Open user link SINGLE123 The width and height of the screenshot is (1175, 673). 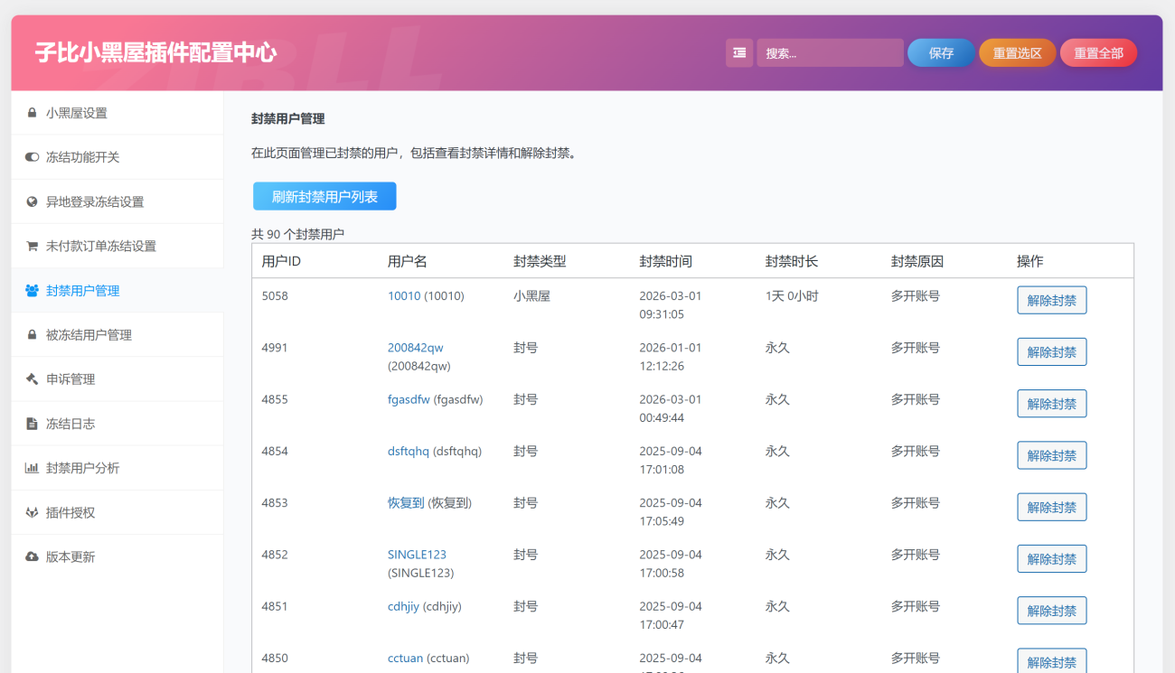point(417,555)
